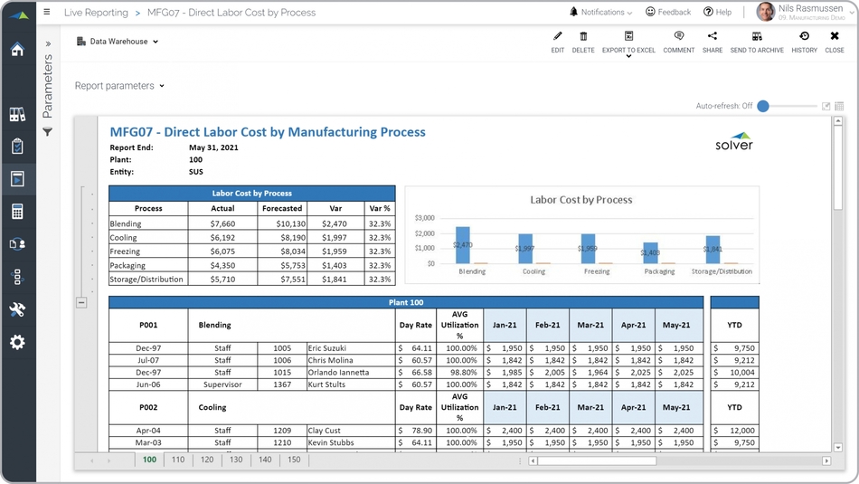Viewport: 859px width, 484px height.
Task: Click the parameters filter funnel icon
Action: tap(48, 132)
